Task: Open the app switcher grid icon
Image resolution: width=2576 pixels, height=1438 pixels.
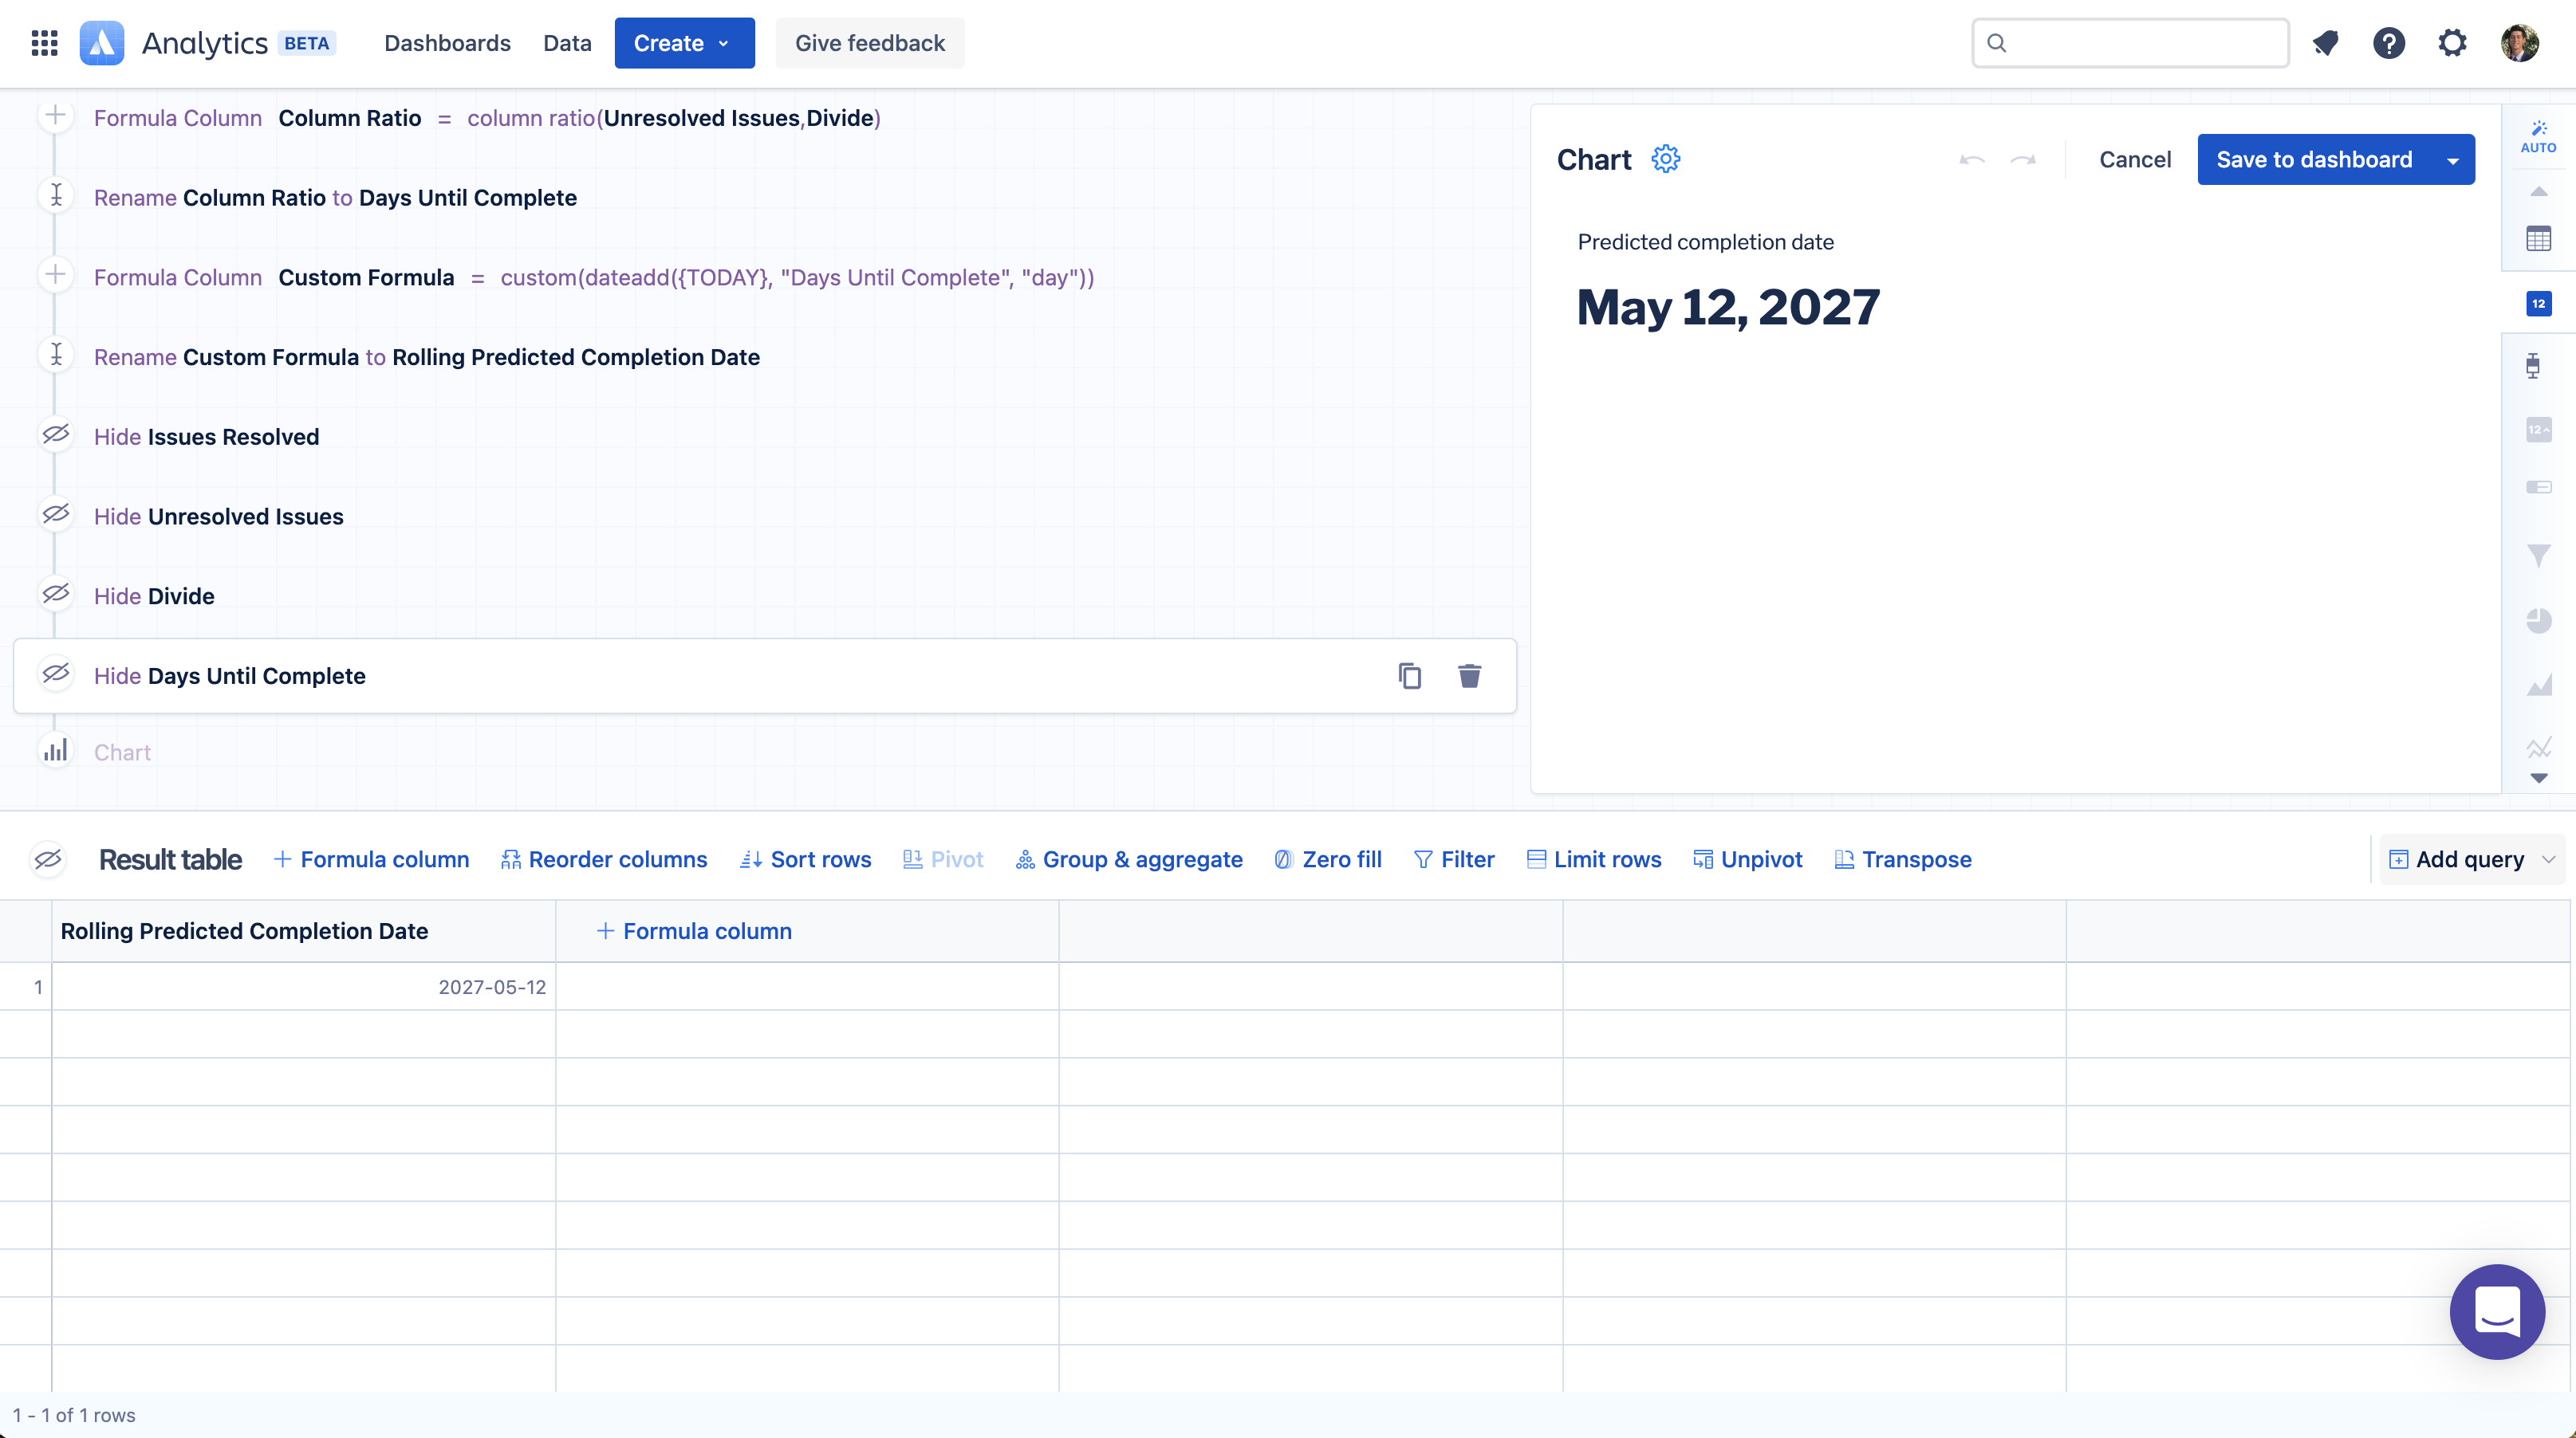Action: tap(44, 43)
